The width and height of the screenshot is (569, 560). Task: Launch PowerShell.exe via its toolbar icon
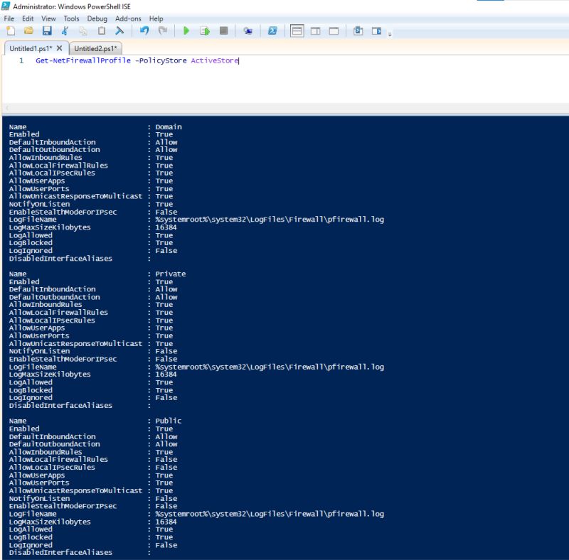[272, 31]
